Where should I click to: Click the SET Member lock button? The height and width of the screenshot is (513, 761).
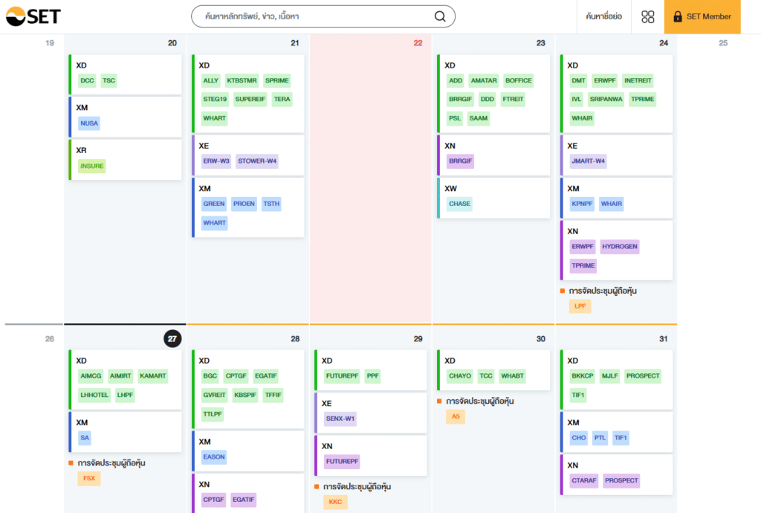(702, 16)
